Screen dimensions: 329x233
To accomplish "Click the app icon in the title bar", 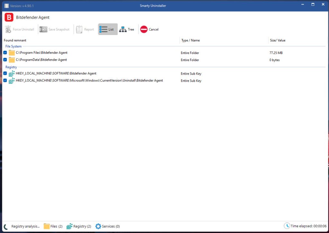I will (x=7, y=6).
